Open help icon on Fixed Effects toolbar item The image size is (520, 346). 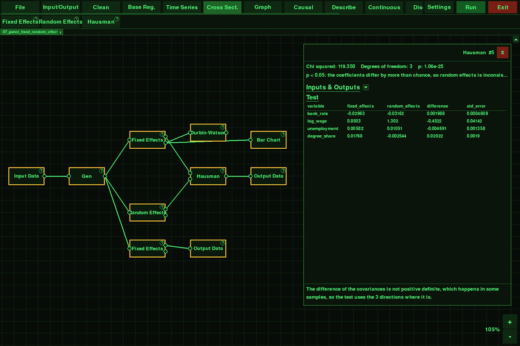36,19
